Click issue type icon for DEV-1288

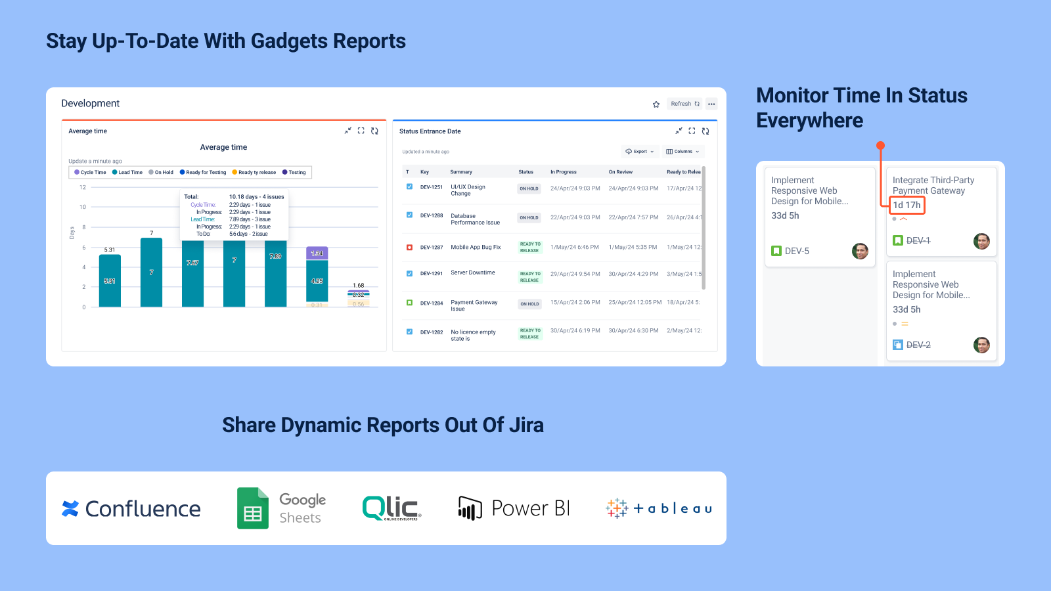[x=409, y=215]
